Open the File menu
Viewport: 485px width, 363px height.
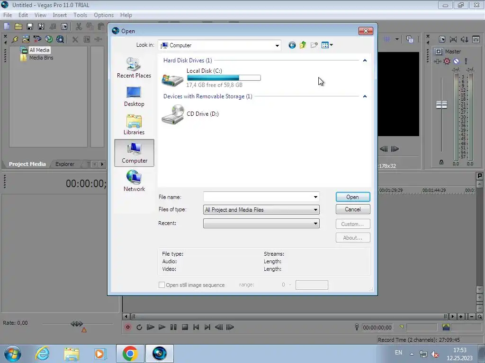(8, 15)
